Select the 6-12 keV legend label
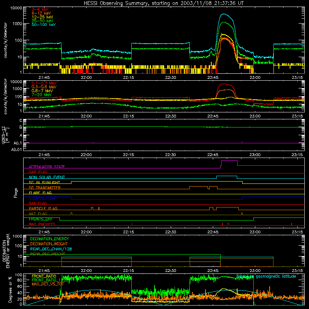 (41, 13)
